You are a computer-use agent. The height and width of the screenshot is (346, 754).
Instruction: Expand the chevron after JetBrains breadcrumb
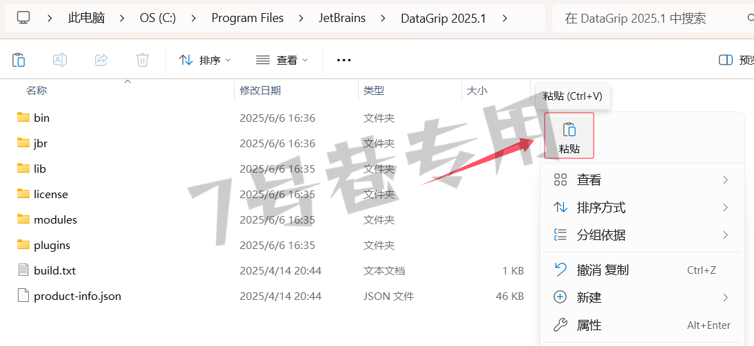click(x=384, y=19)
